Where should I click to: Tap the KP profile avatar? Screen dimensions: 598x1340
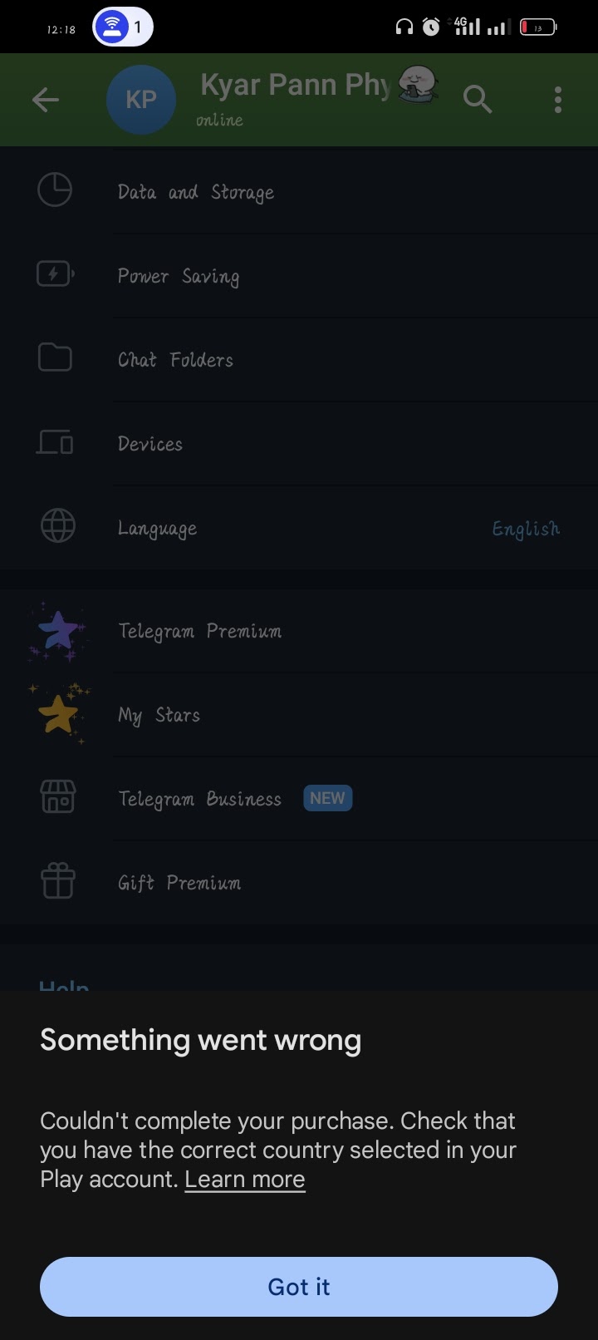point(140,100)
